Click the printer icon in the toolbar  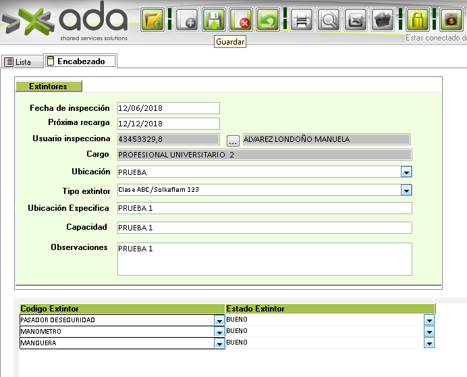(302, 20)
